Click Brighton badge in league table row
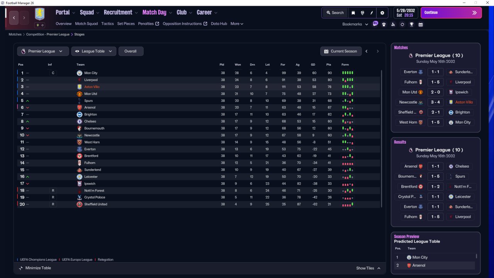494x278 pixels. [x=80, y=115]
